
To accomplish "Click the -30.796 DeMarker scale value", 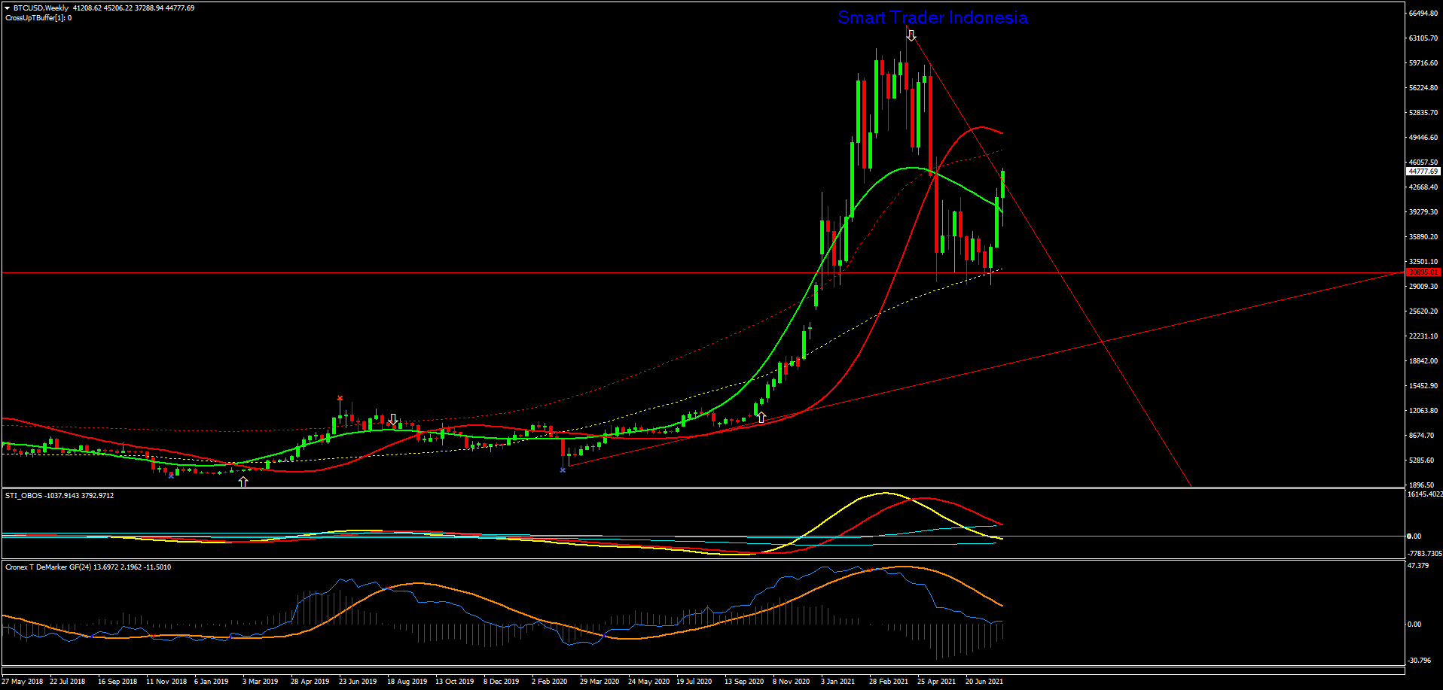I will coord(1420,661).
